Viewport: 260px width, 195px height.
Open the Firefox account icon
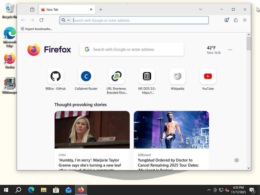pos(226,20)
